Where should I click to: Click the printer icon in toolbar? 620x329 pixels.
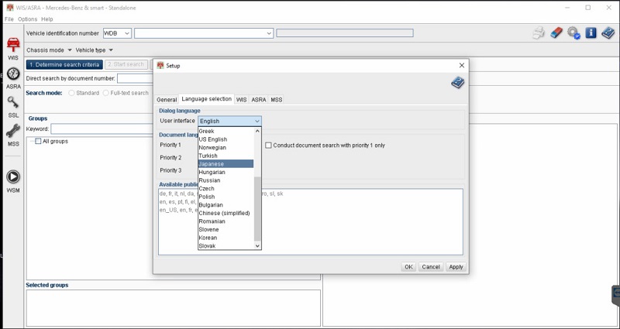tap(539, 33)
